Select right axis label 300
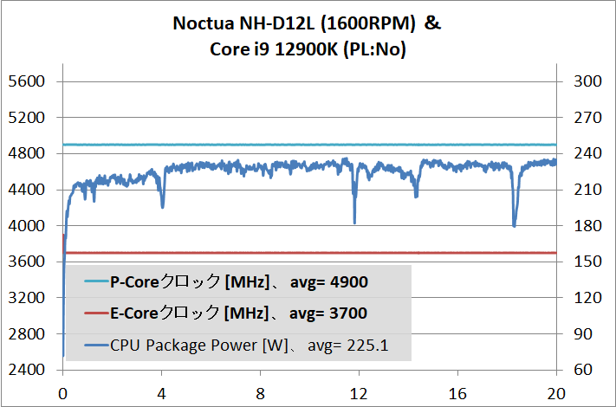The width and height of the screenshot is (616, 407). point(587,81)
